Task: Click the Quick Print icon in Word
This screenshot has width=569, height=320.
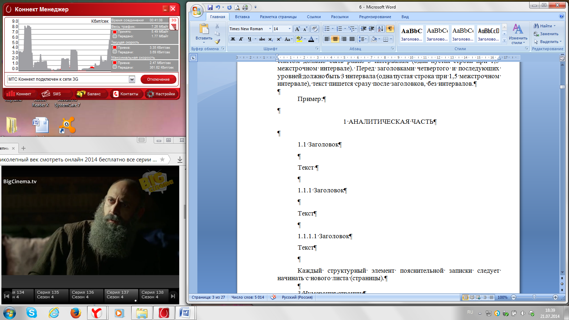Action: click(x=245, y=7)
